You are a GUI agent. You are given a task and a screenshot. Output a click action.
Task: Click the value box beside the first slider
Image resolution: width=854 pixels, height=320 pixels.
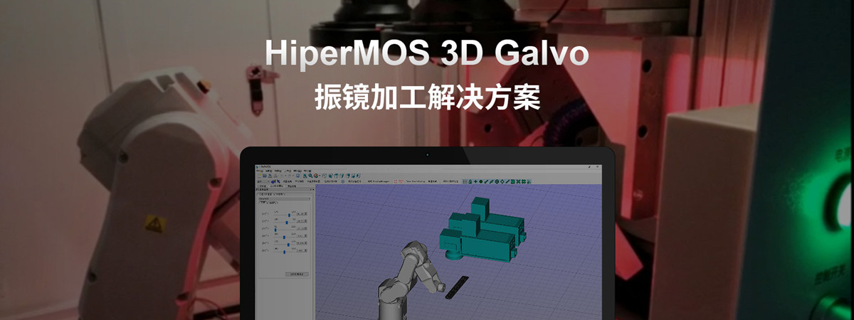302,214
